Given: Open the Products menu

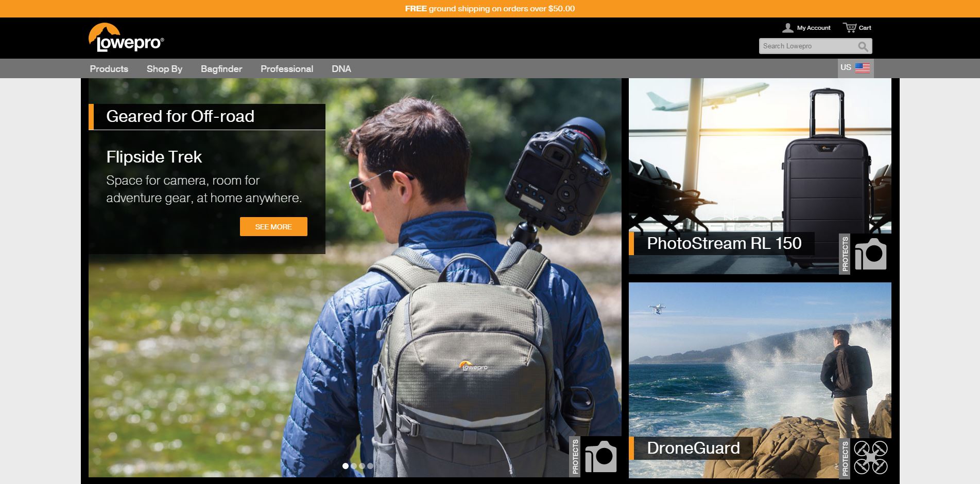Looking at the screenshot, I should [x=109, y=68].
